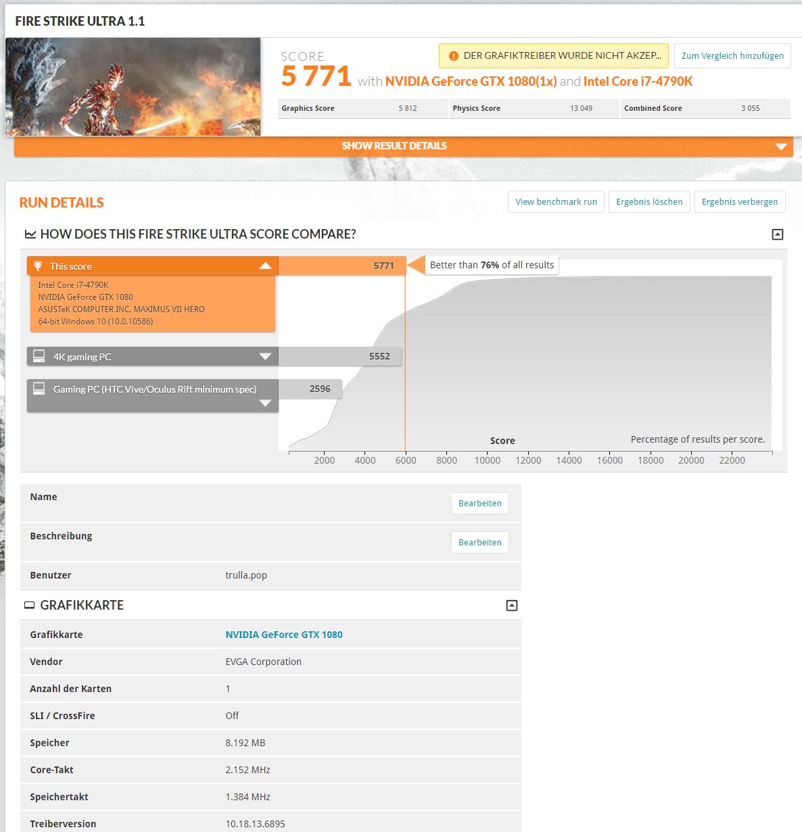Open View benchmark run
802x832 pixels.
[x=556, y=202]
